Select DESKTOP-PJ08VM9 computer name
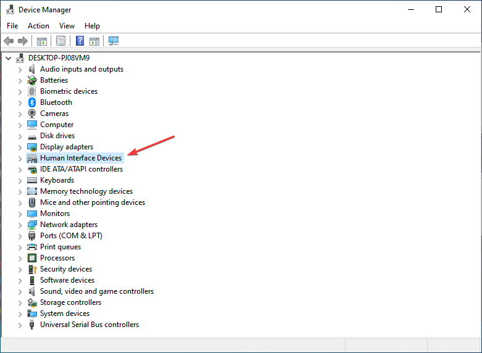This screenshot has height=353, width=482. (59, 58)
